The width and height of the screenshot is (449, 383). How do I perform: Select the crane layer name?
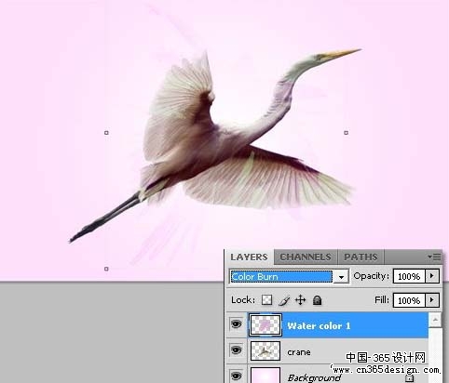299,352
